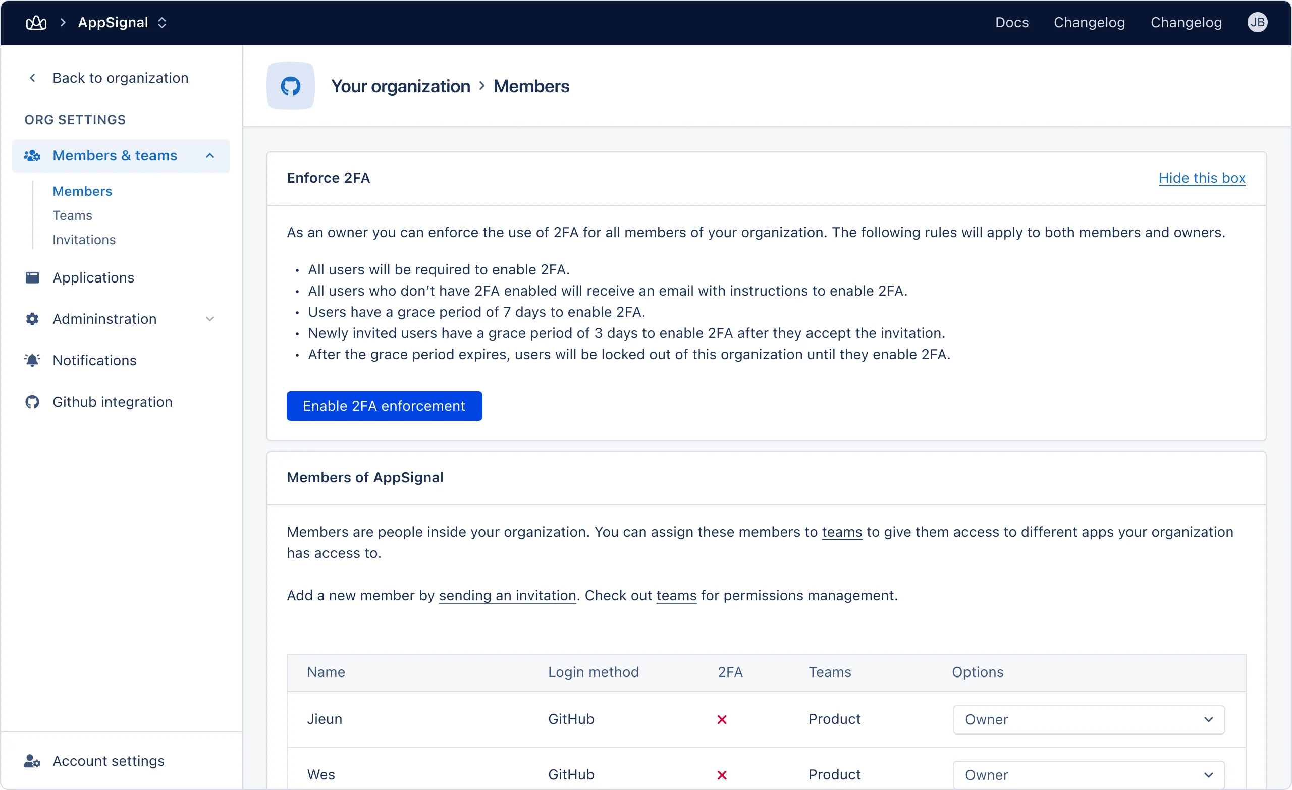Click the member name Jieun
Viewport: 1292px width, 790px height.
click(x=324, y=719)
